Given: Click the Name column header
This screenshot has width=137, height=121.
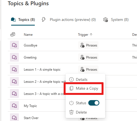Looking at the screenshot, I should 28,35.
